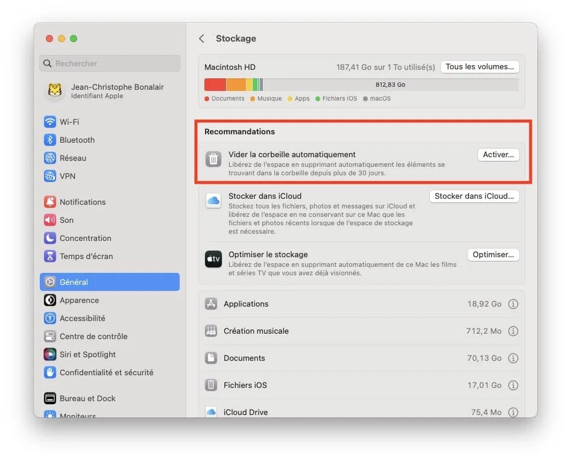Select the Fichiers iOS row
The width and height of the screenshot is (571, 462).
point(361,386)
